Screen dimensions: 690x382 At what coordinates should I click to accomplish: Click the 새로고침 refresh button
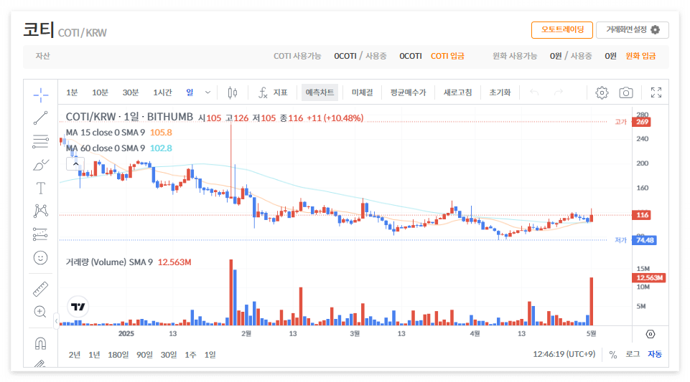click(x=457, y=92)
